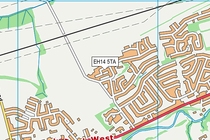Click the pointer tip beneath the postcode callout
Screen dimensions: 210x140
point(105,69)
